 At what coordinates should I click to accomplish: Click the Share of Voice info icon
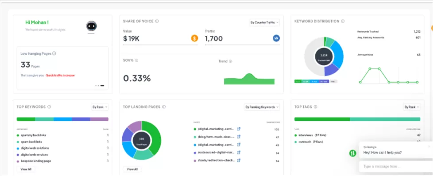point(157,21)
